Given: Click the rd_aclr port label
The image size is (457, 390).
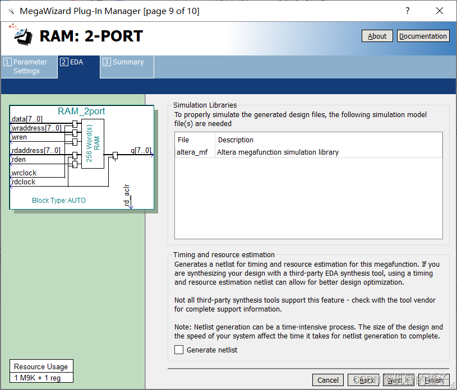Looking at the screenshot, I should (x=127, y=195).
